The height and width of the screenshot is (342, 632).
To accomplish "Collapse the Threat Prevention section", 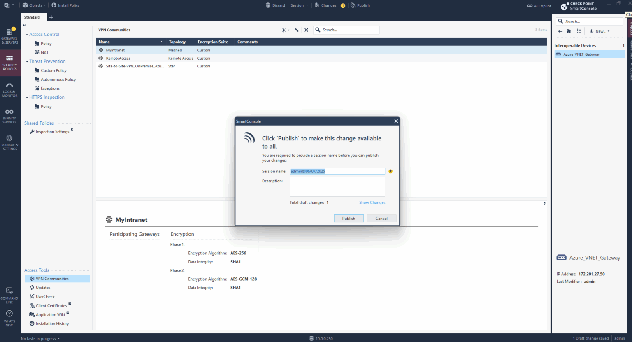I will 27,61.
